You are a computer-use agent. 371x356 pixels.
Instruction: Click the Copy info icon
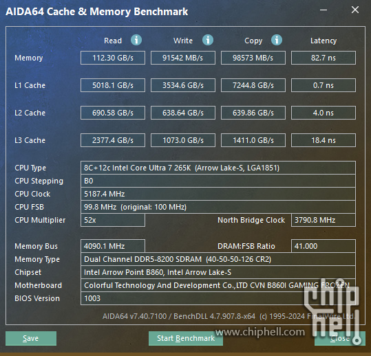(277, 40)
